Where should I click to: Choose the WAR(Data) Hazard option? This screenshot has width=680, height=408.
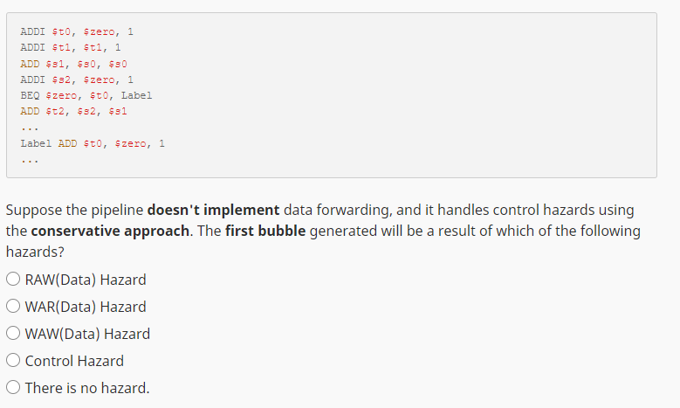coord(13,307)
